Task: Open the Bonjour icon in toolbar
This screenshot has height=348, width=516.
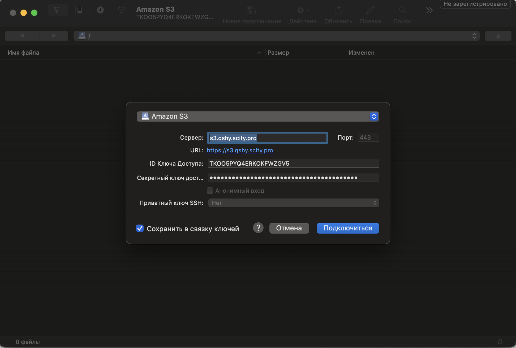Action: tap(122, 10)
